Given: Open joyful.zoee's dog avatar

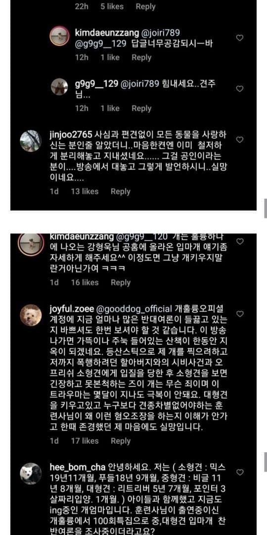Looking at the screenshot, I should coord(31,315).
